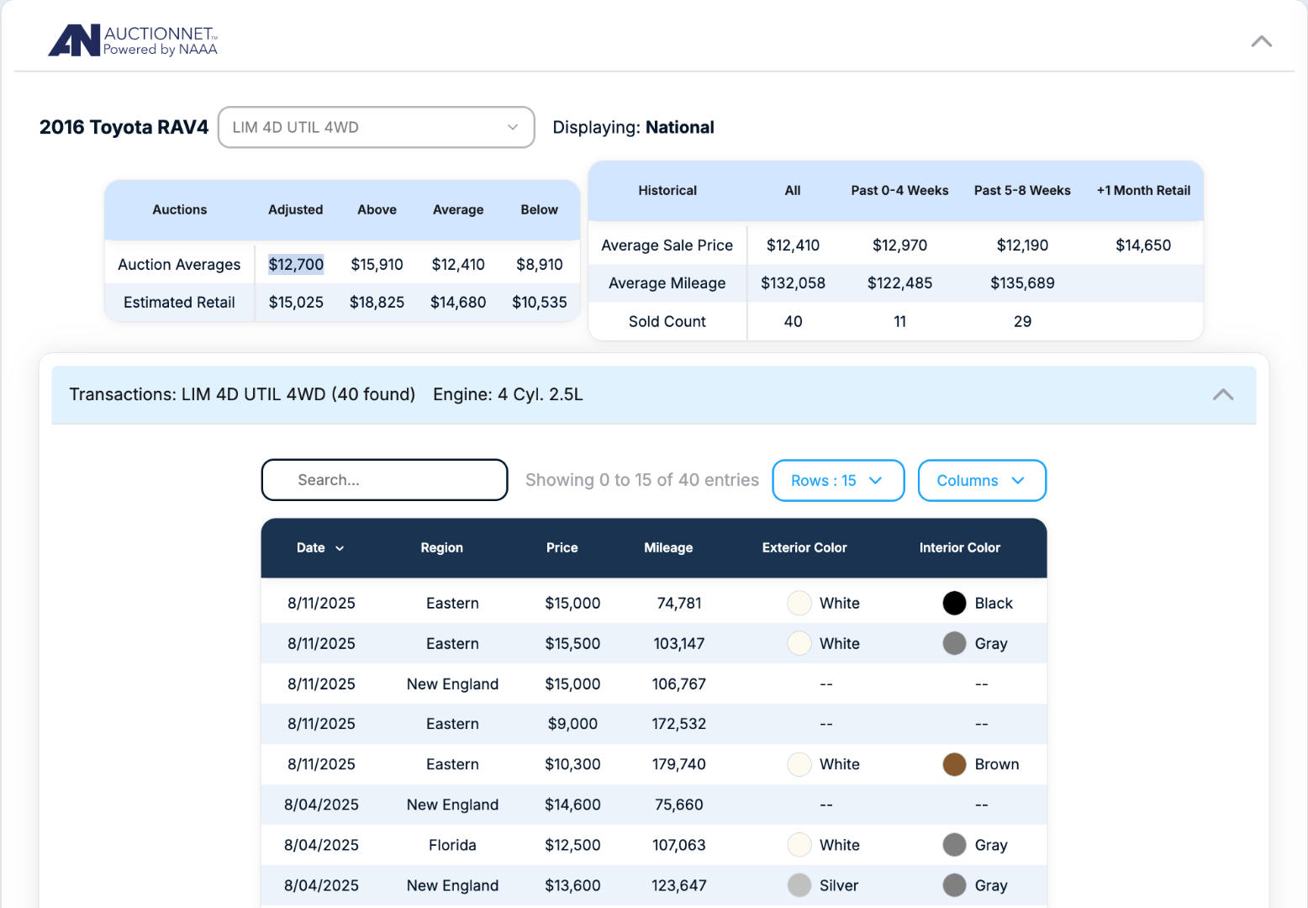
Task: Click Estimated Retail adjusted value $15,025
Action: tap(296, 302)
